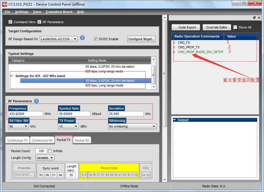Click the Configure Target button

click(x=141, y=39)
